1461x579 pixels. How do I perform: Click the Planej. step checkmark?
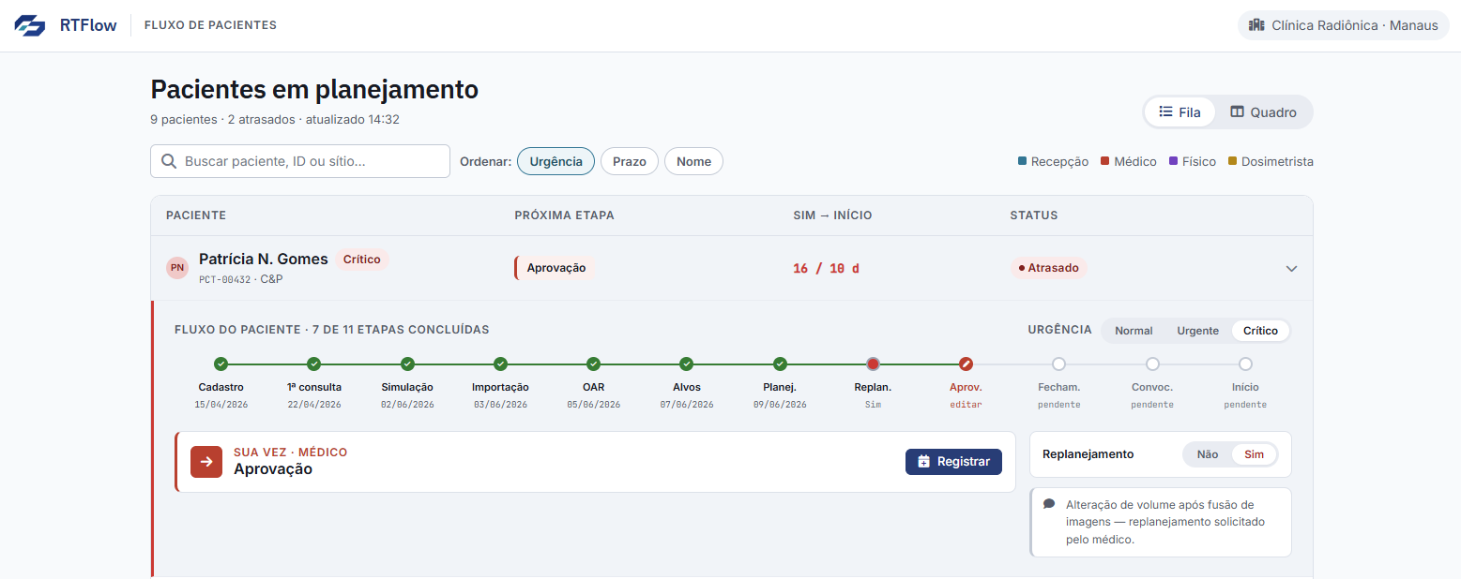point(780,364)
